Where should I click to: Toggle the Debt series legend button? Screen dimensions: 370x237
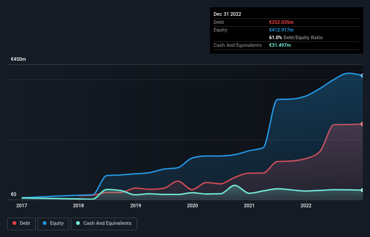tap(21, 223)
